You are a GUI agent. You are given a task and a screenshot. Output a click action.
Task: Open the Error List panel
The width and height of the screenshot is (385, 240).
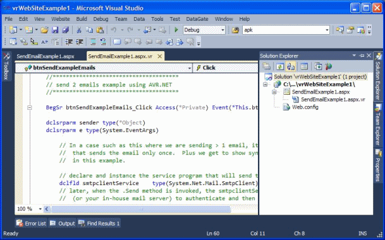pos(31,224)
